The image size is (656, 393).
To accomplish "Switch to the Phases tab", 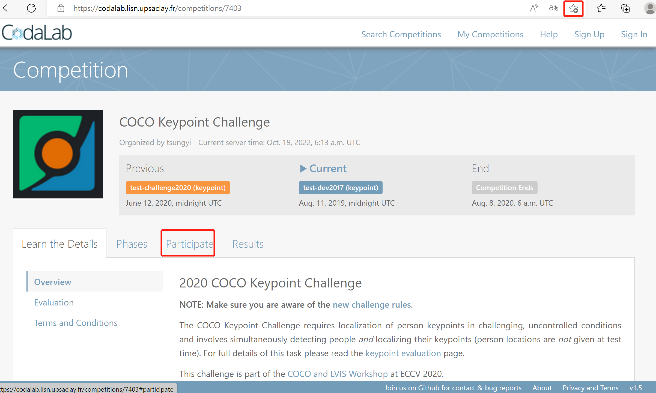I will (132, 244).
